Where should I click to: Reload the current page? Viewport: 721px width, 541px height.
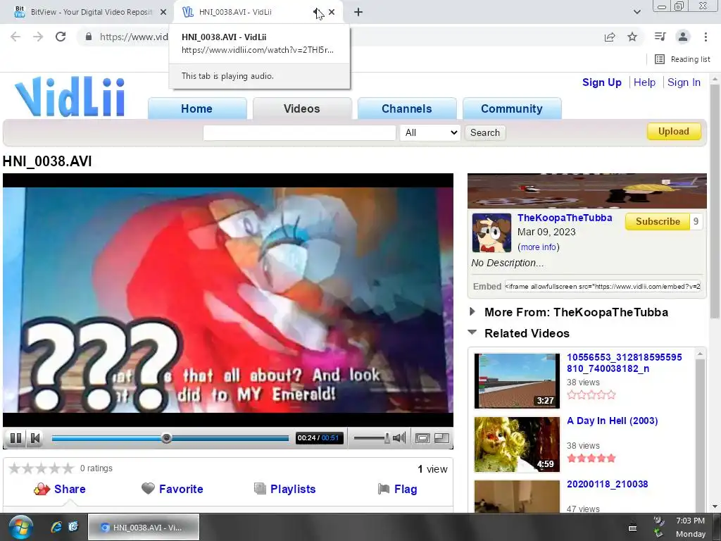pos(61,37)
